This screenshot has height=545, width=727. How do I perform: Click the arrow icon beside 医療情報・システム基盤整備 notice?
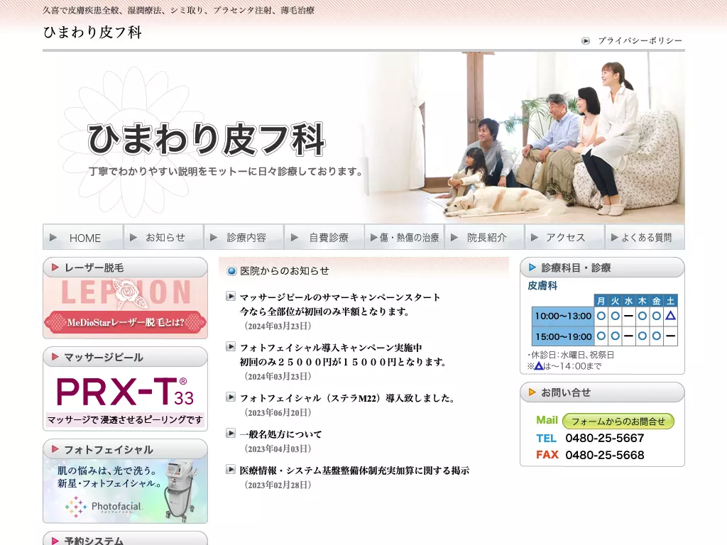coord(231,470)
